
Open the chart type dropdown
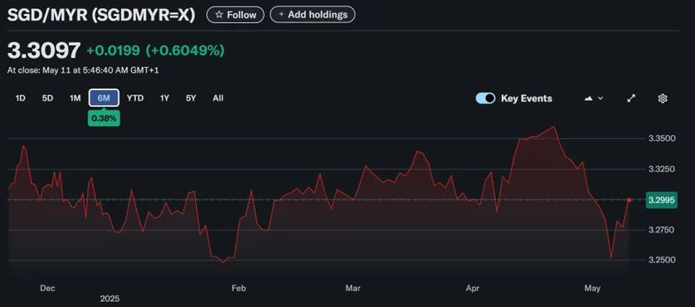[x=594, y=98]
